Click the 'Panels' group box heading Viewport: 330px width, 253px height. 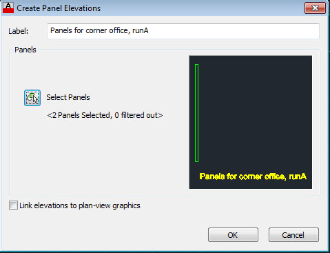25,50
